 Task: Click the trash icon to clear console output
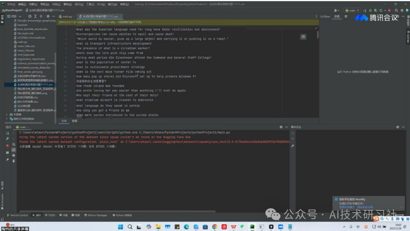pyautogui.click(x=13, y=161)
